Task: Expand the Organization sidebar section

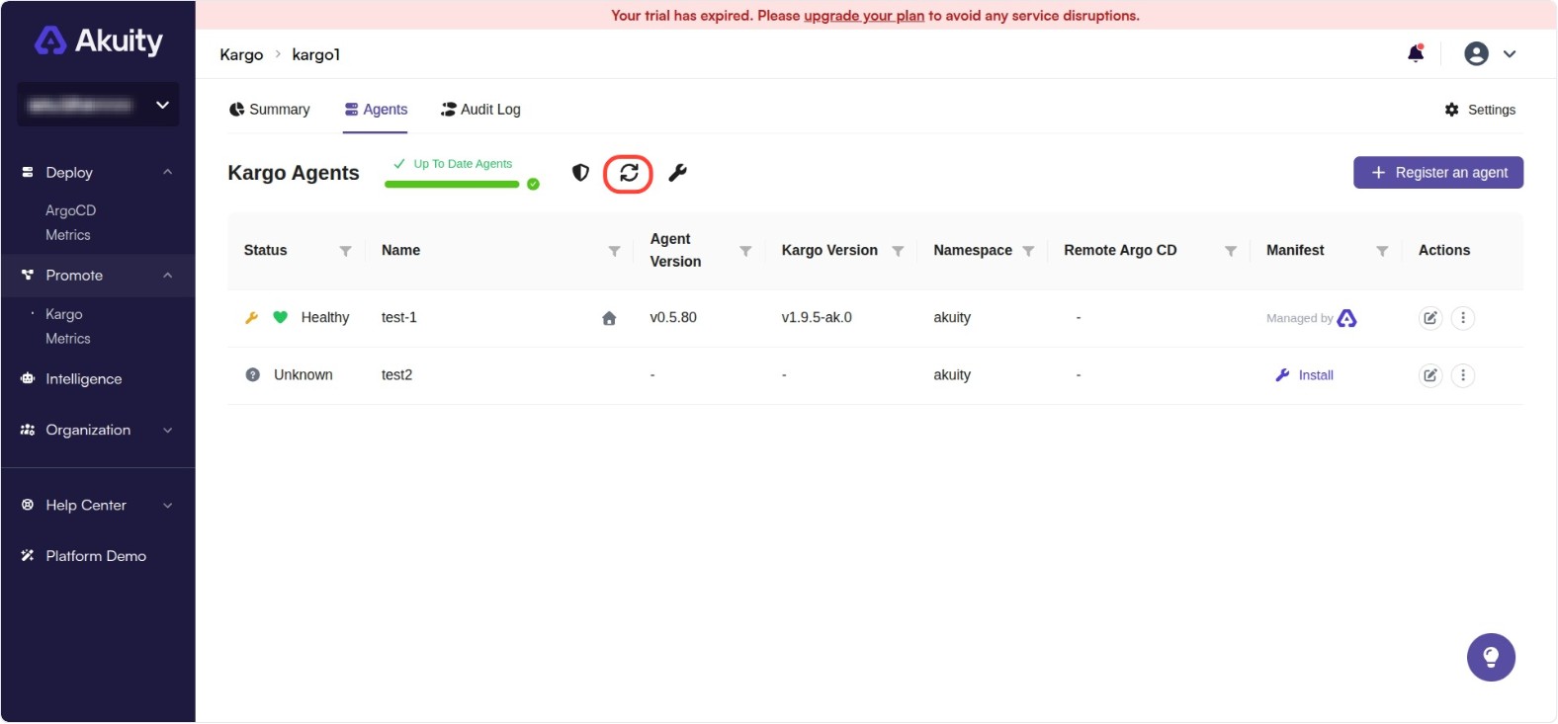Action: pyautogui.click(x=168, y=431)
